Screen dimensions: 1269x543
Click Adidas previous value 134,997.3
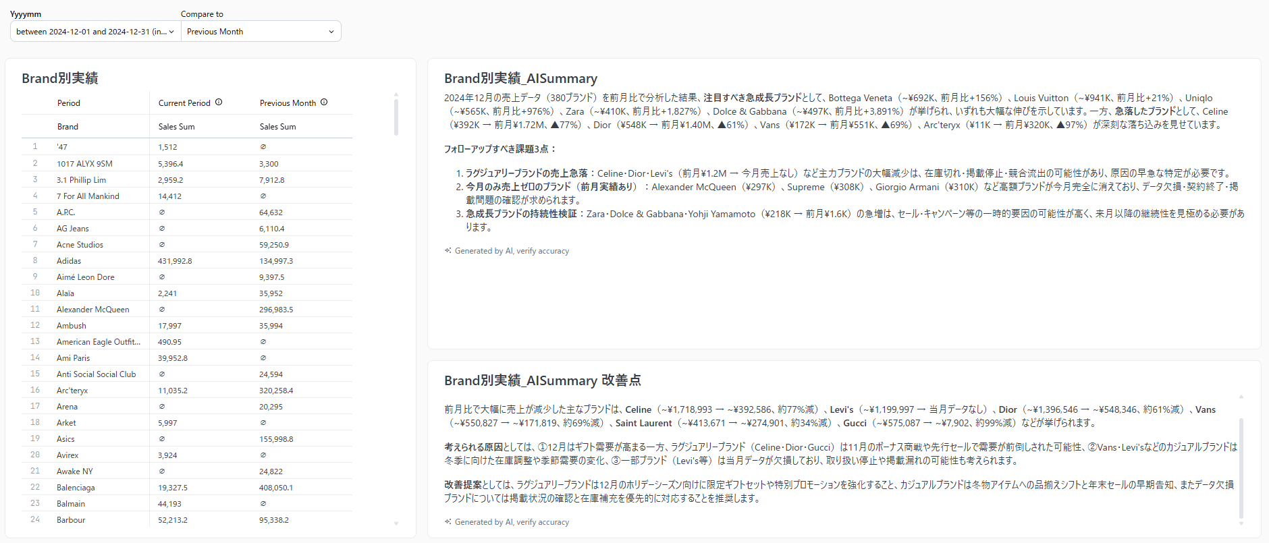click(276, 261)
